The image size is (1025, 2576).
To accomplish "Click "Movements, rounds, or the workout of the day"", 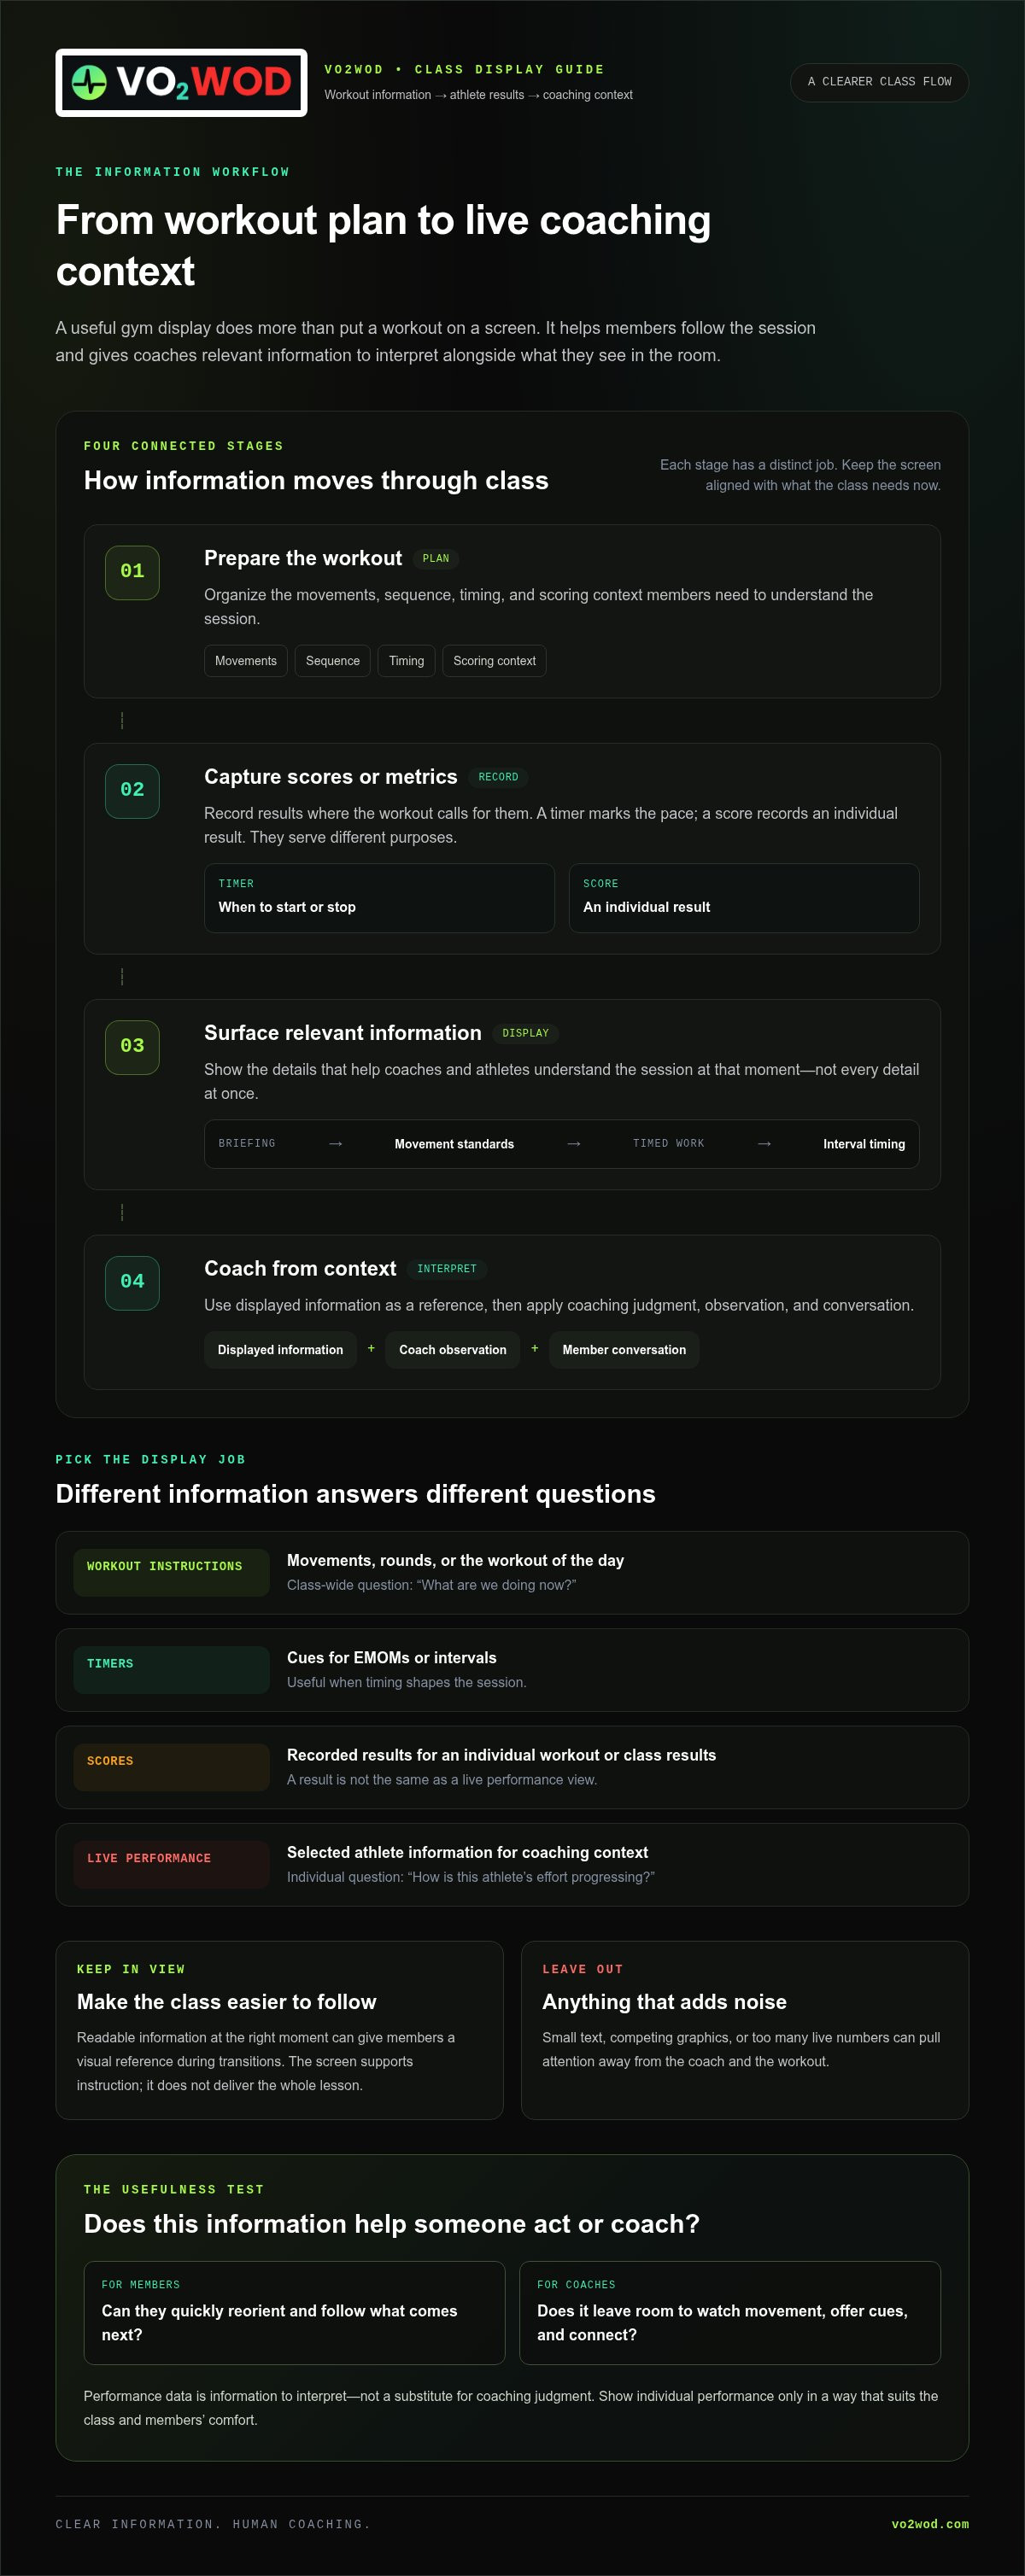I will click(455, 1561).
